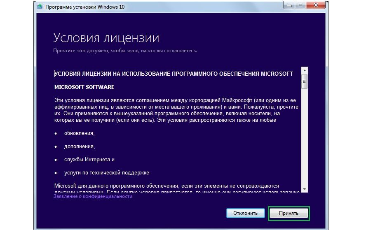Click the bullet item услуги по технической поддержке

107,173
